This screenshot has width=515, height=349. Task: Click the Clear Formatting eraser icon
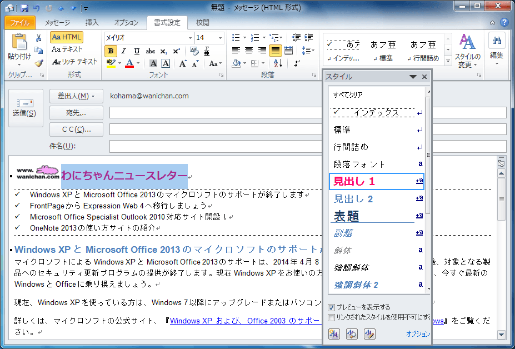[194, 51]
